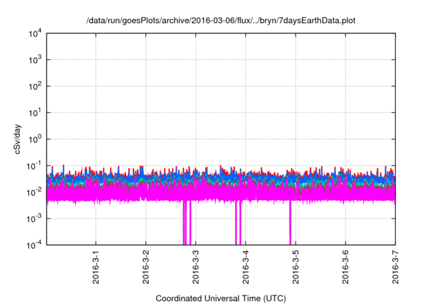The height and width of the screenshot is (305, 436).
Task: Click the 10^-1 y-axis tick label
Action: pyautogui.click(x=35, y=166)
